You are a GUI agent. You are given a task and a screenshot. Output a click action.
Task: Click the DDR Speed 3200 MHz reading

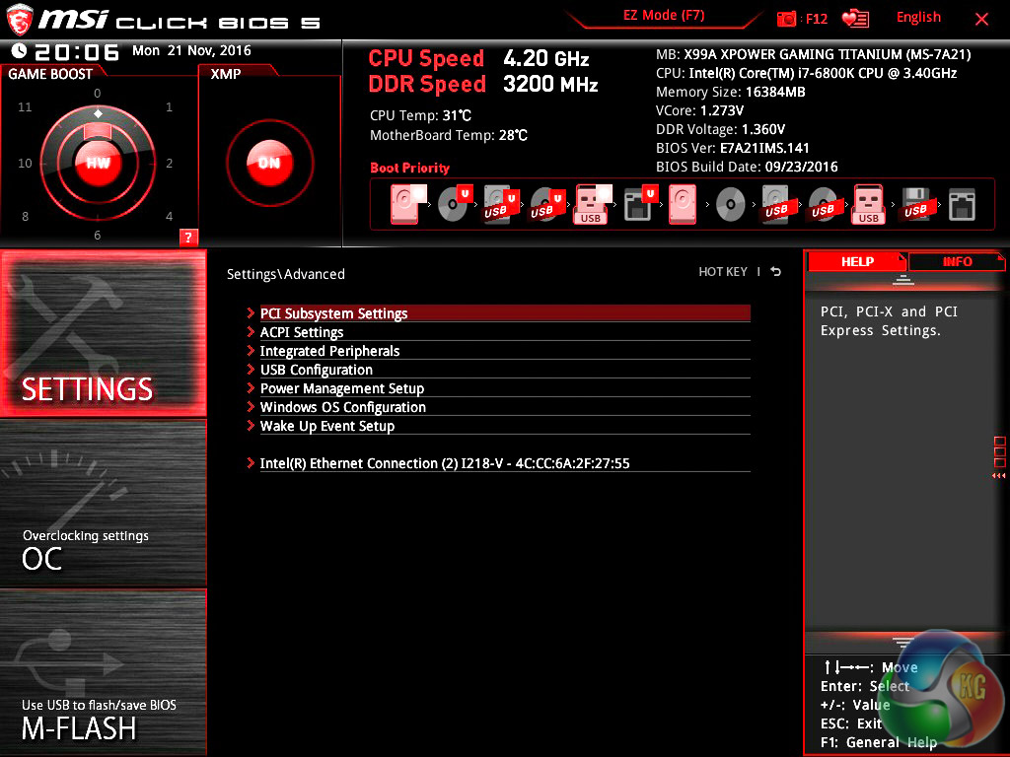[483, 84]
